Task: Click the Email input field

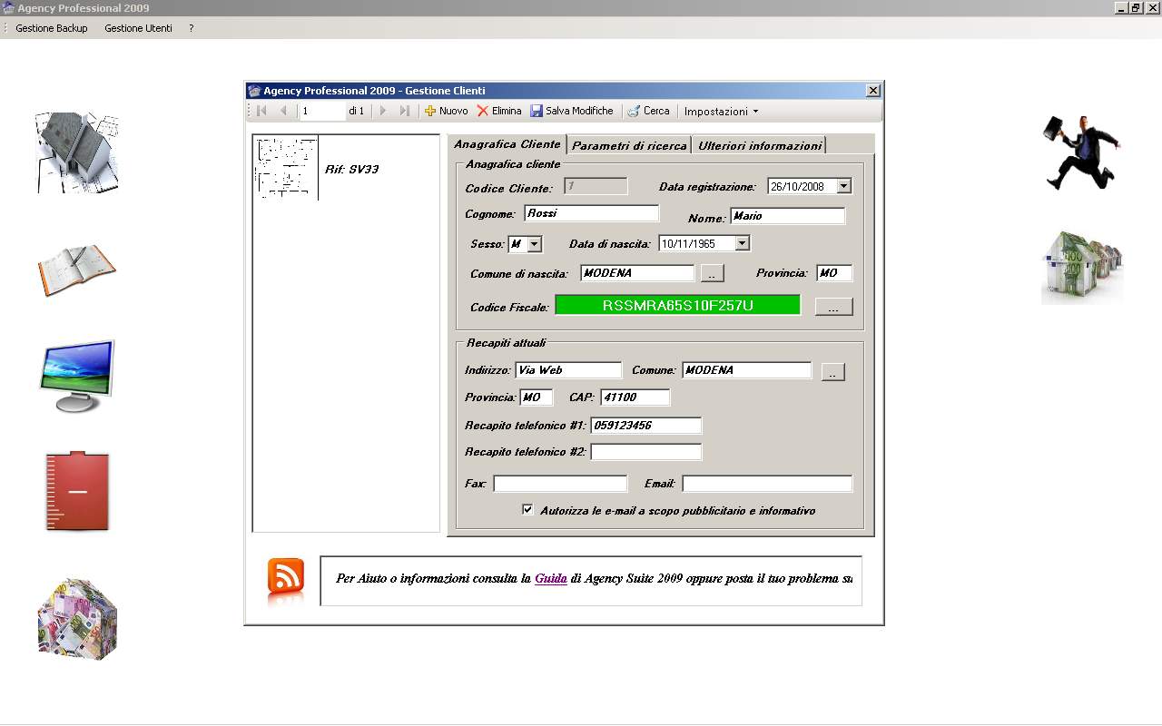Action: tap(767, 484)
